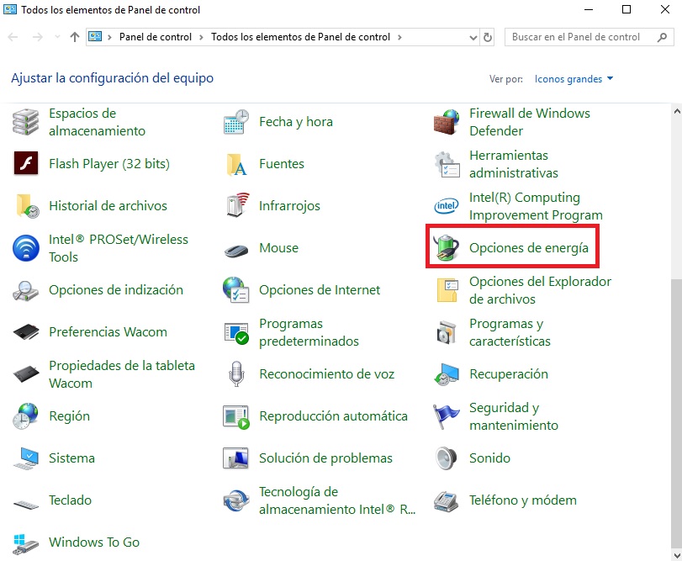The image size is (682, 561).
Task: Expand chevron after Panel de control breadcrumb
Action: click(201, 37)
